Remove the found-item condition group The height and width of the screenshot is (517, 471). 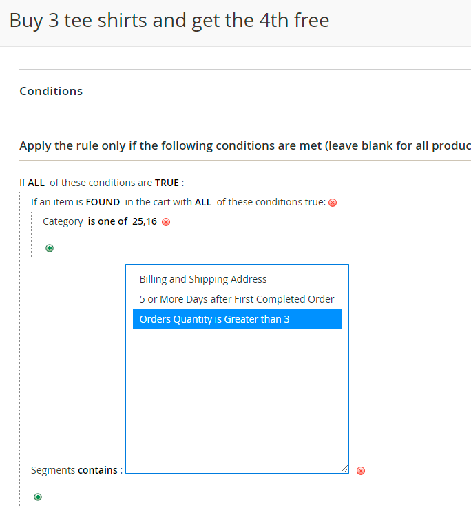click(333, 203)
